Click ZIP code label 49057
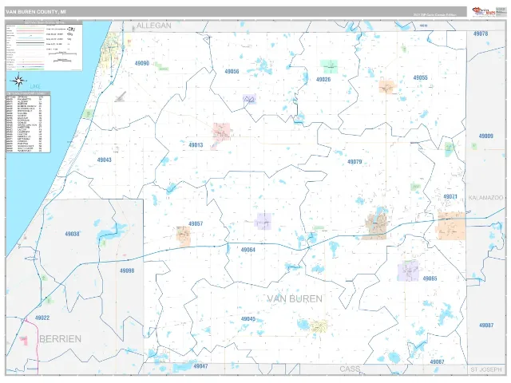Viewport: 511px width, 383px height. tap(196, 223)
